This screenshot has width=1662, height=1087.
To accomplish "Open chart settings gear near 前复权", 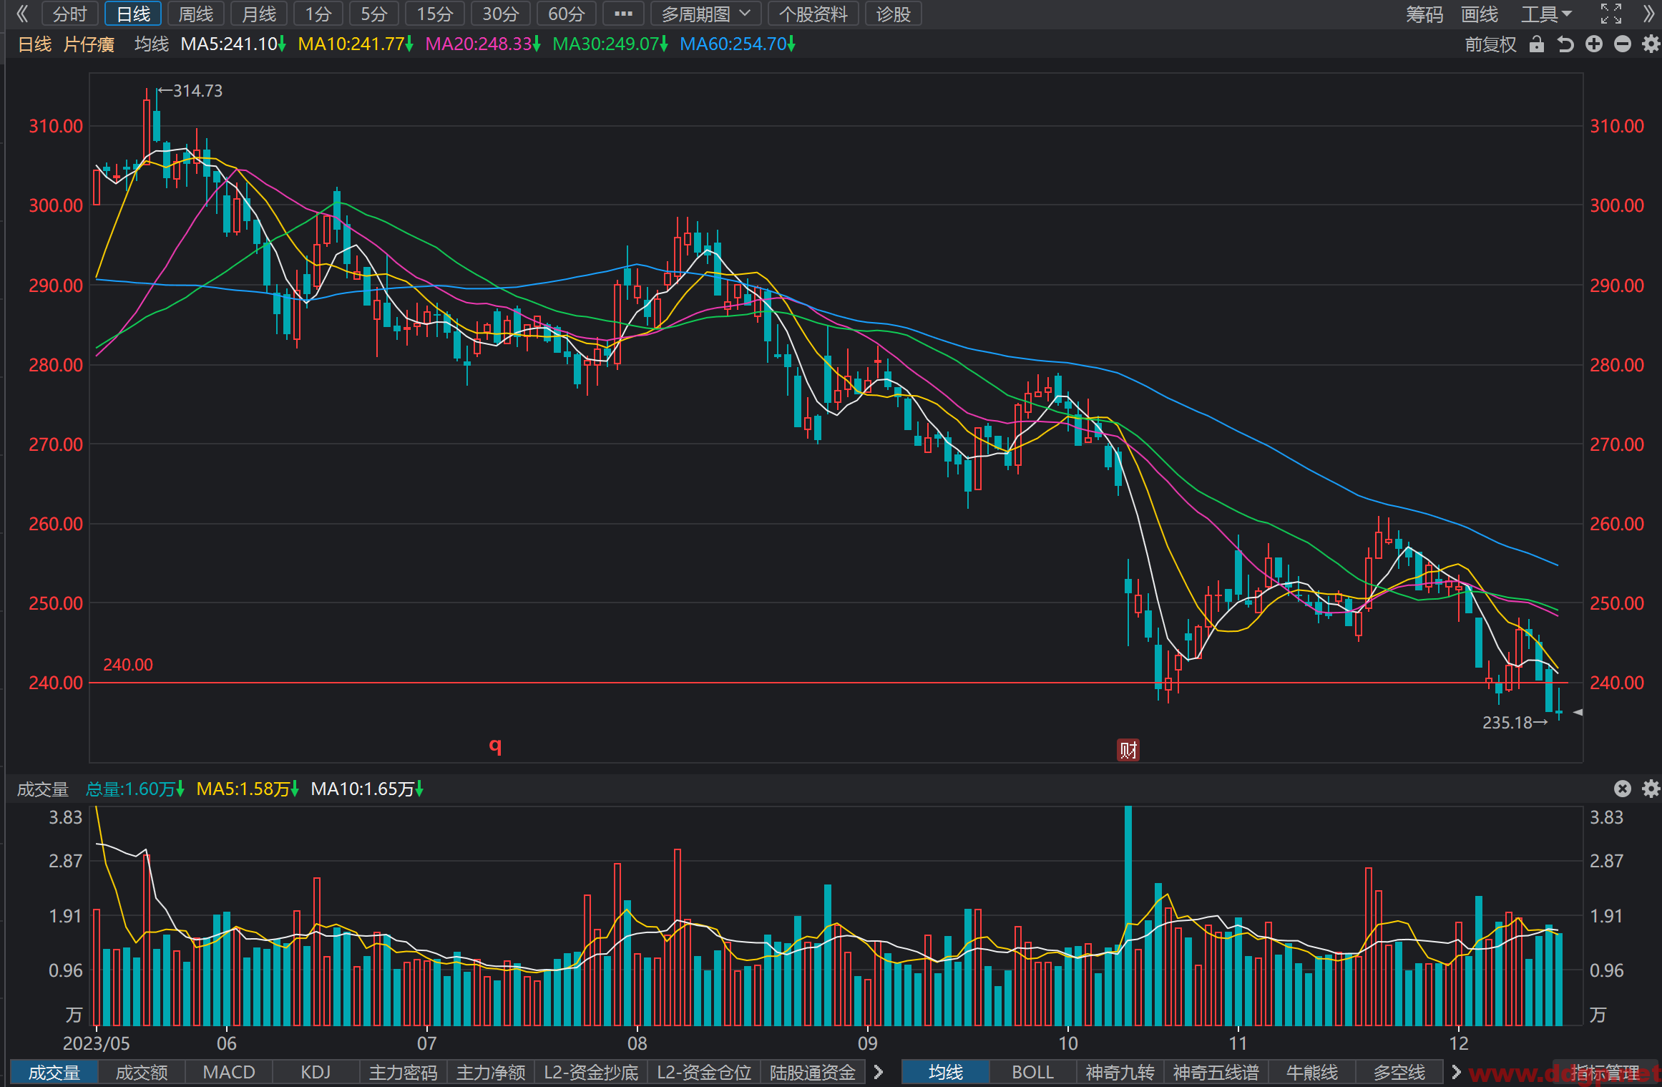I will pos(1651,44).
